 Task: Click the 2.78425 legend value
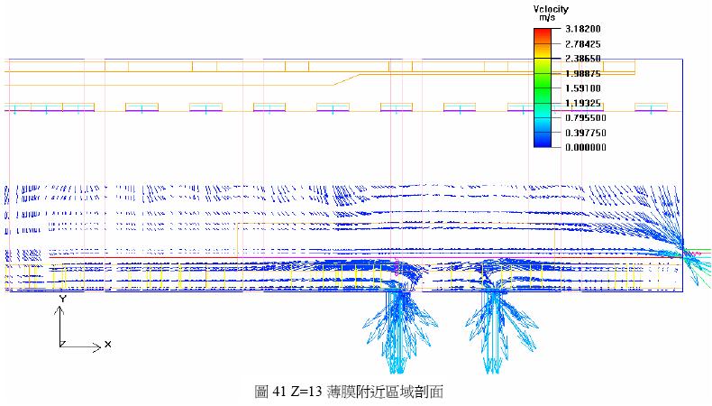(x=583, y=44)
